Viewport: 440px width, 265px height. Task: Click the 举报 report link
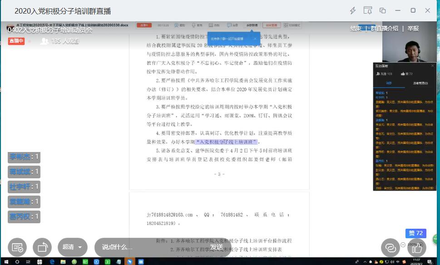point(413,29)
